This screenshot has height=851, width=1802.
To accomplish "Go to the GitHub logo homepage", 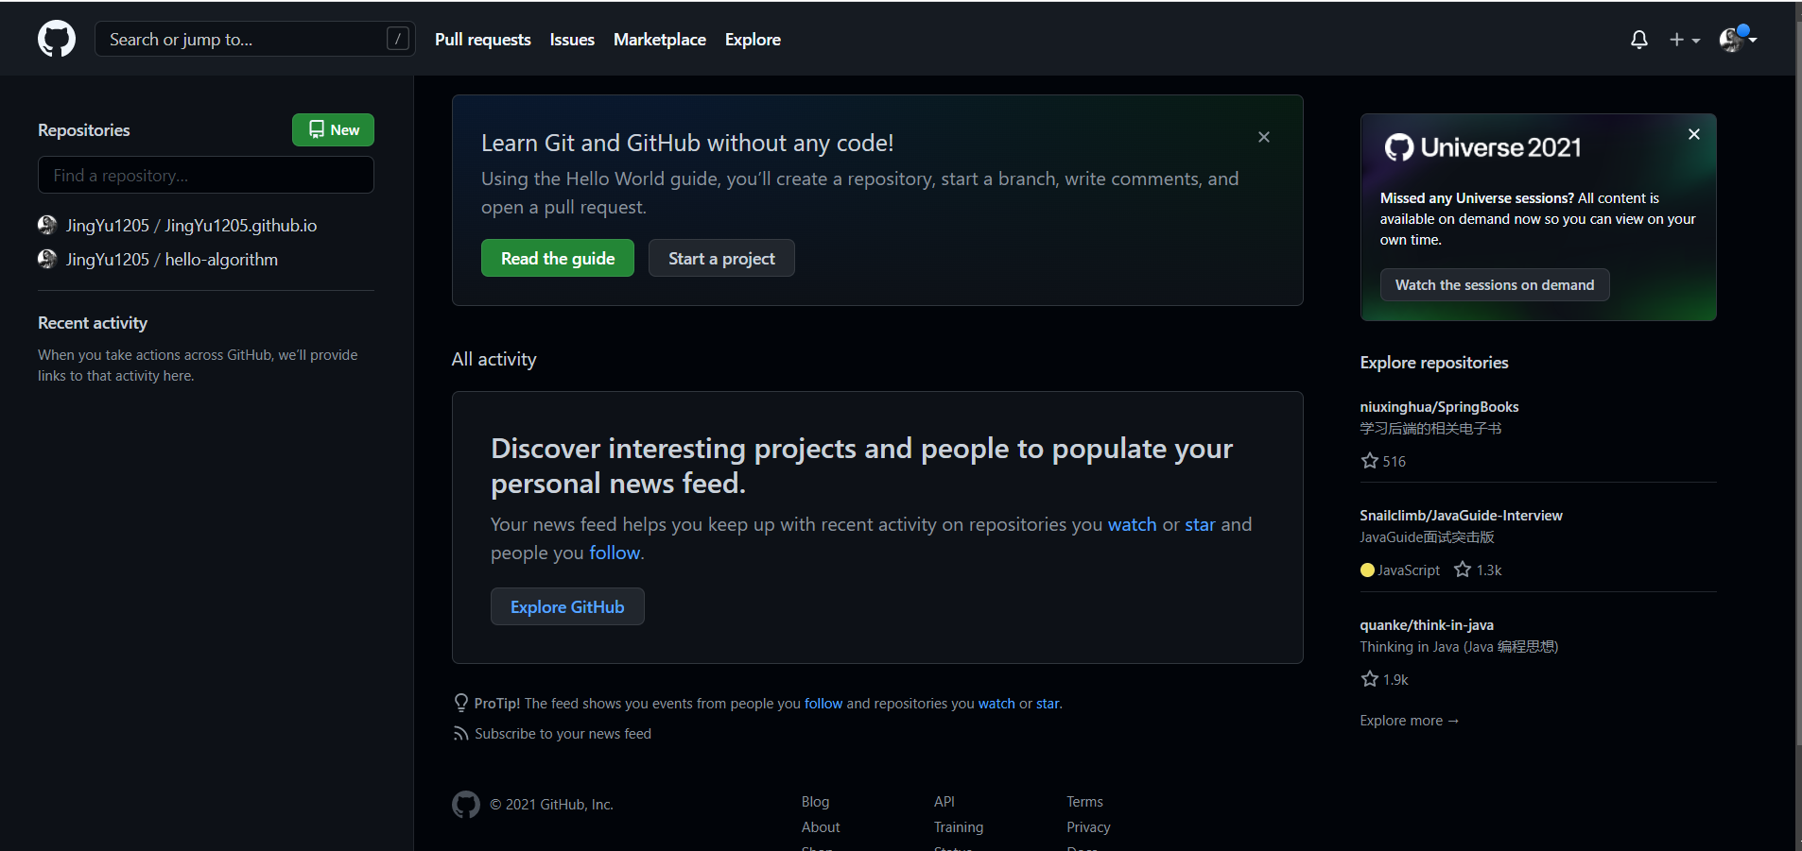I will click(x=57, y=39).
